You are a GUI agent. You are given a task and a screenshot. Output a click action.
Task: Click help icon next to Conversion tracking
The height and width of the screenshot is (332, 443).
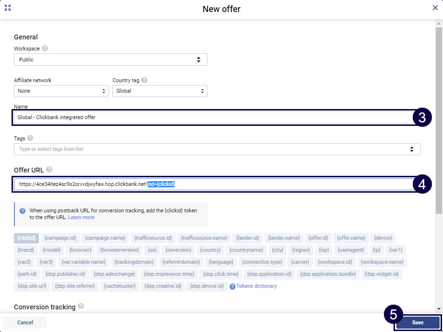click(81, 307)
